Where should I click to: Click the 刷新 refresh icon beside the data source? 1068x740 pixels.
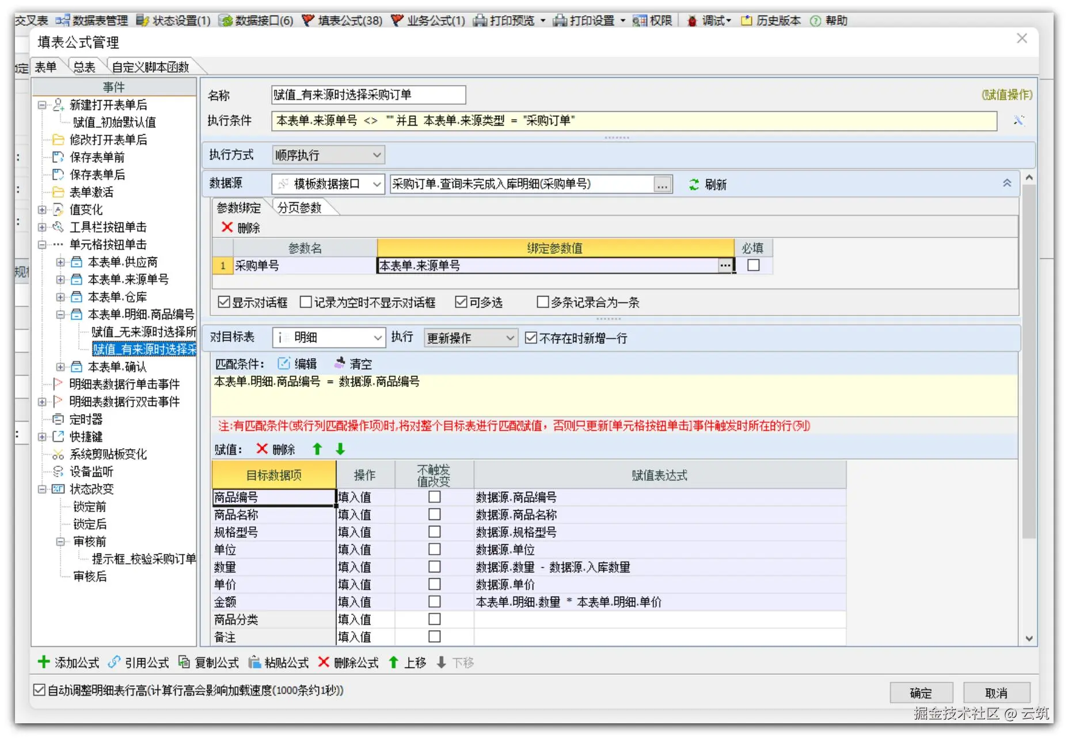point(694,184)
